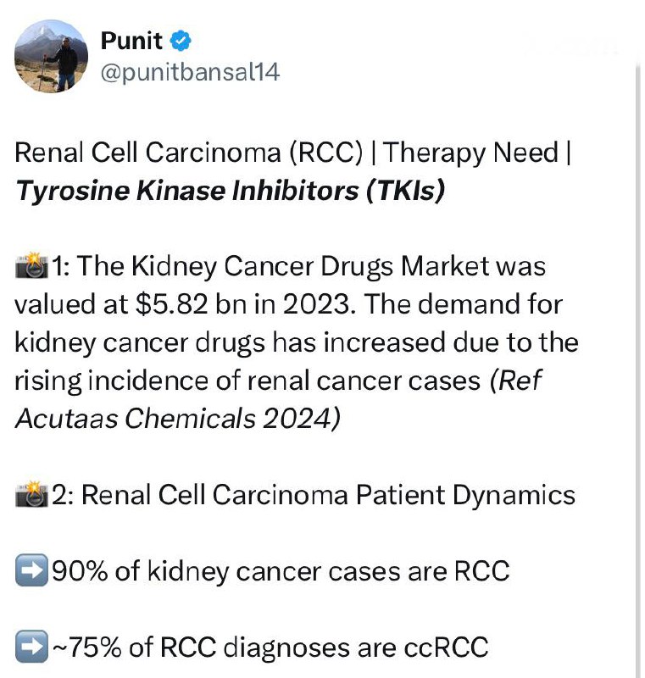
Task: Click the bold Tyrosine Kinase Inhibitors heading
Action: (230, 191)
